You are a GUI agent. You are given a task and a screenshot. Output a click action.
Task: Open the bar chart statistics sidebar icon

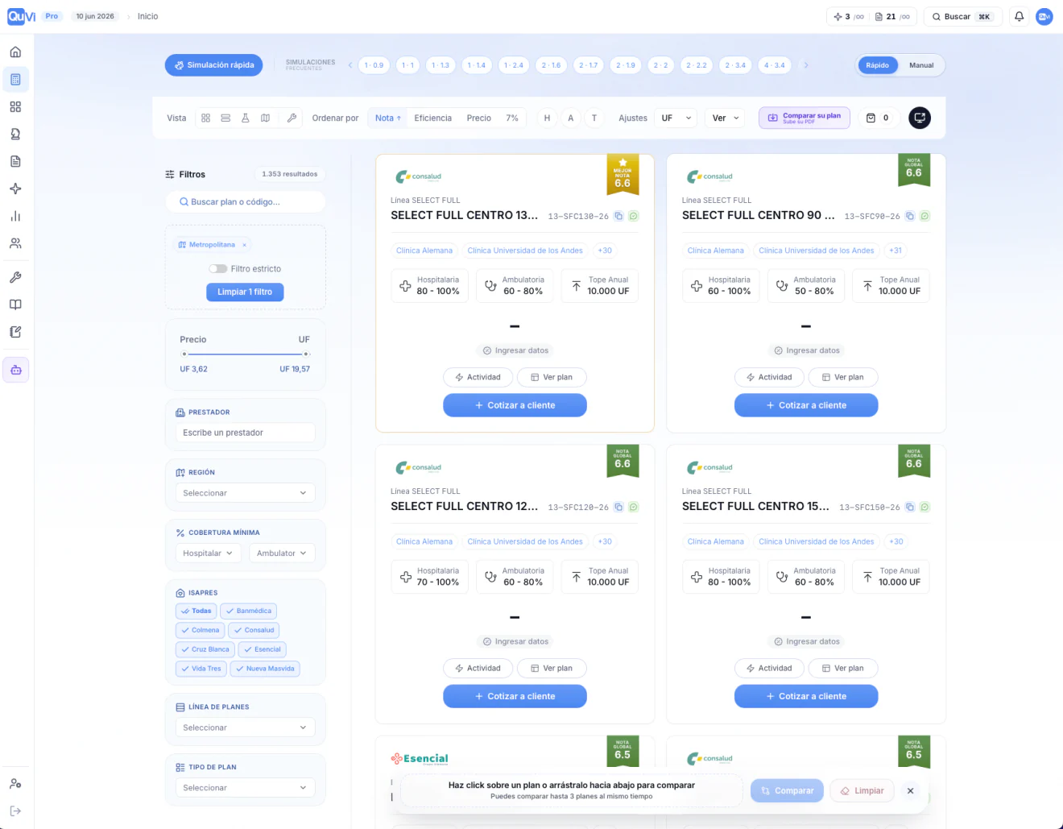tap(15, 217)
